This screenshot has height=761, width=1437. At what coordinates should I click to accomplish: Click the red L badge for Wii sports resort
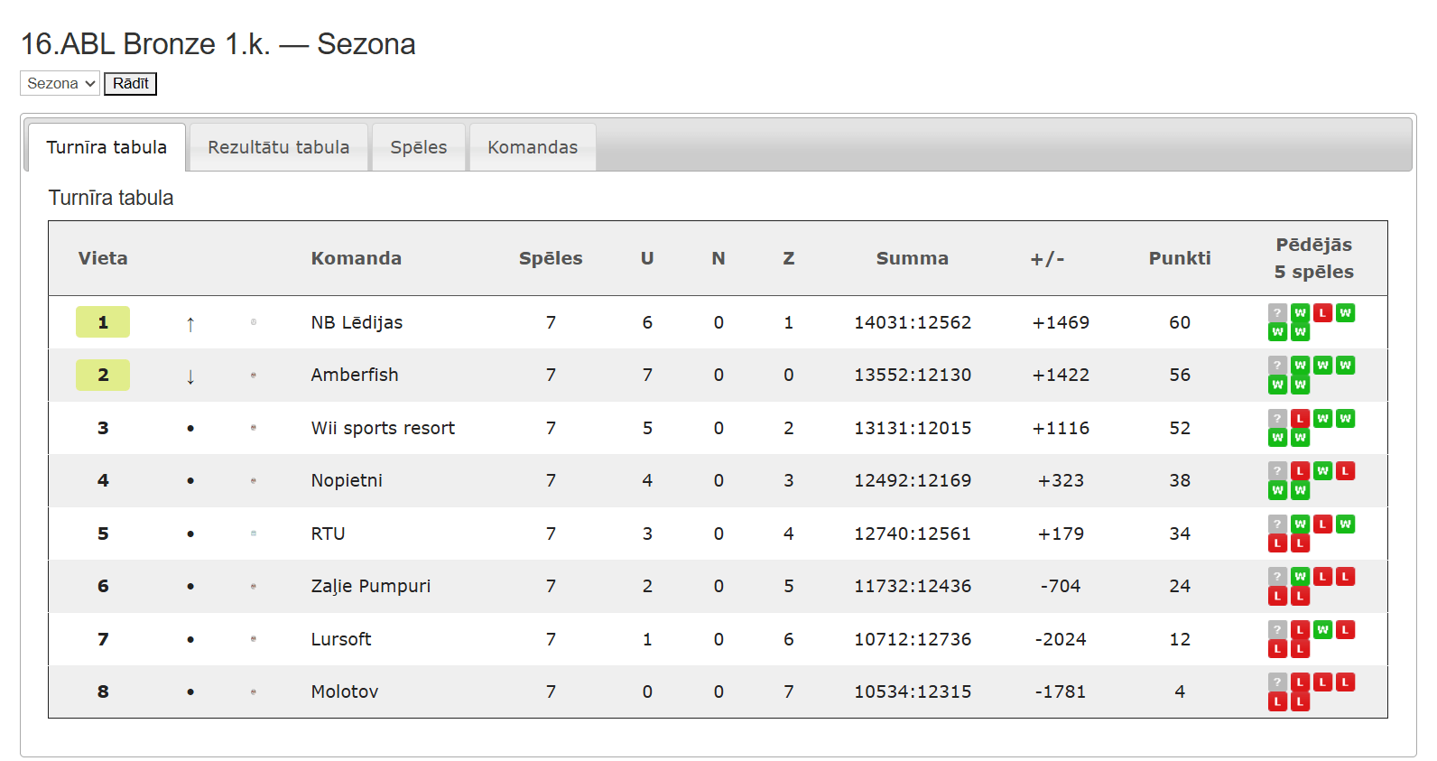(x=1300, y=419)
